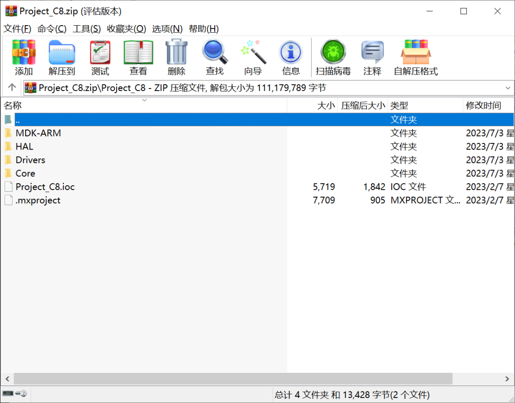Click the 'IOC 文件' type cell

[x=408, y=187]
